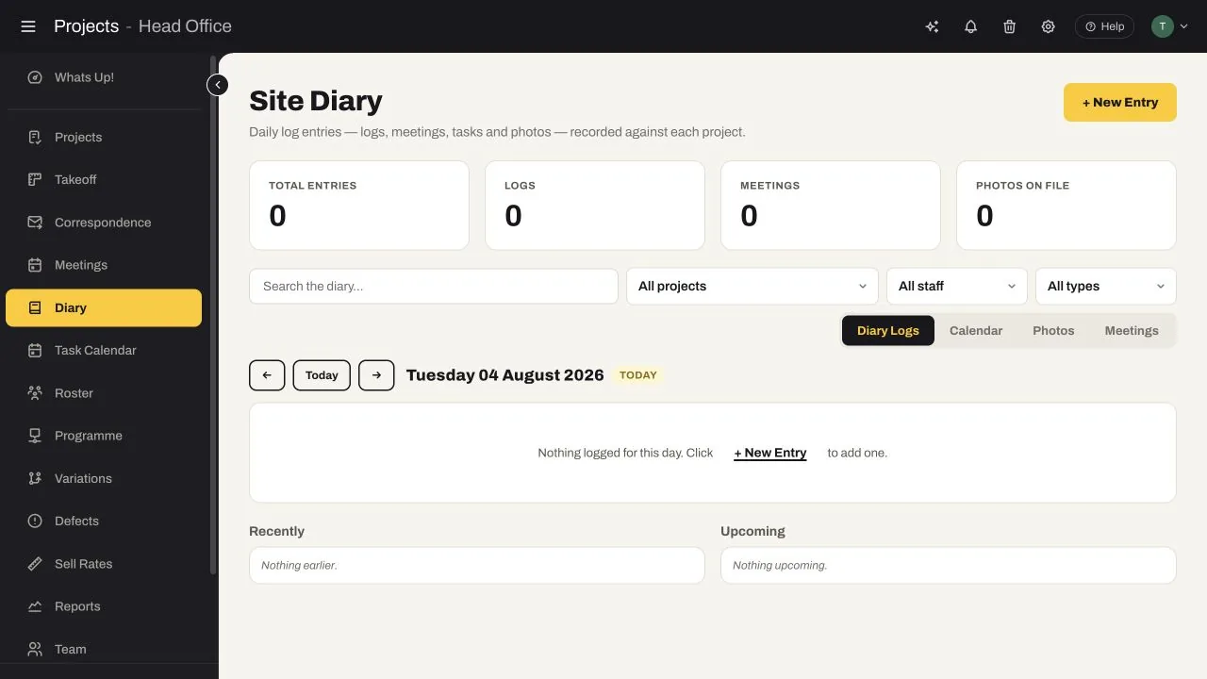The width and height of the screenshot is (1207, 679).
Task: Go to next day arrow
Action: [376, 375]
